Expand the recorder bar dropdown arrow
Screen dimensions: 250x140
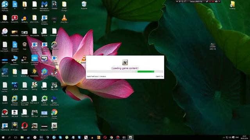tap(177, 1)
